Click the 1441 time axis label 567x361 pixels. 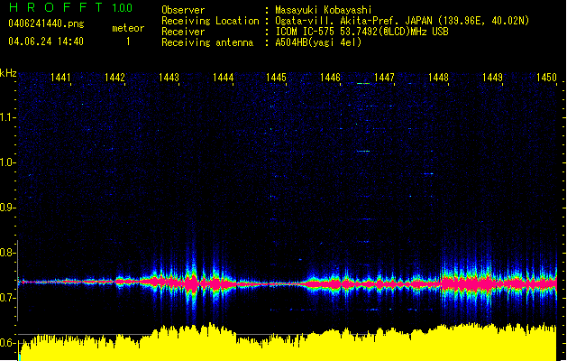(60, 78)
